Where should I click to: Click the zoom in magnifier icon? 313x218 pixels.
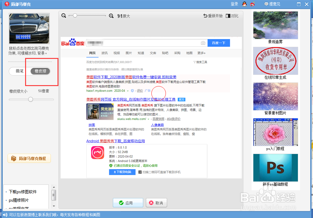(111, 16)
